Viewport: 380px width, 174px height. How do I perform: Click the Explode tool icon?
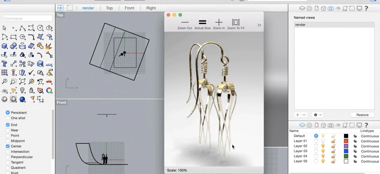point(49,46)
